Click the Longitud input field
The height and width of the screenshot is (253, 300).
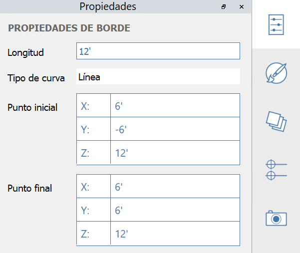[x=158, y=51]
